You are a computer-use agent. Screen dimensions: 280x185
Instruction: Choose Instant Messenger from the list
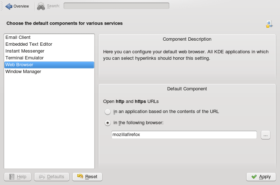[25, 51]
